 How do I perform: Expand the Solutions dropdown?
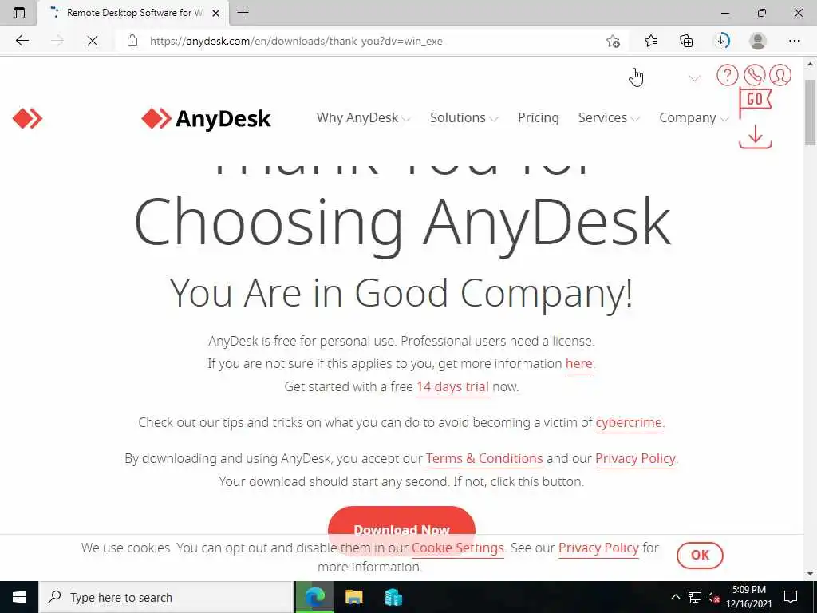(x=464, y=118)
